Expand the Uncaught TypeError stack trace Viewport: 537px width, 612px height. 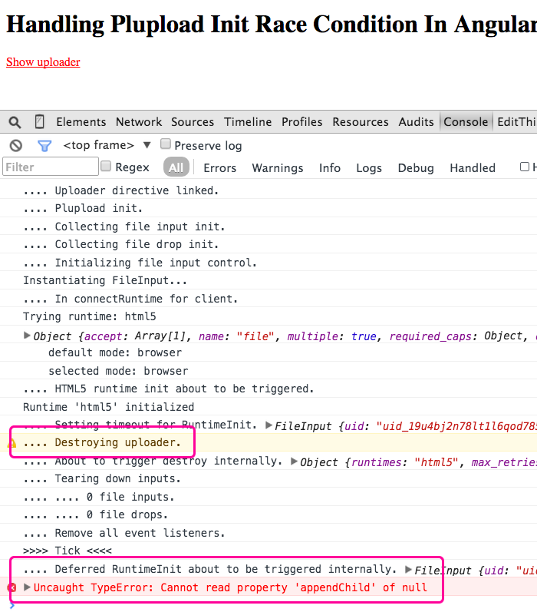pos(27,587)
